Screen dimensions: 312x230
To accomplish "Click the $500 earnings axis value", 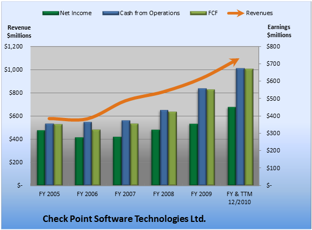I will click(x=273, y=99).
